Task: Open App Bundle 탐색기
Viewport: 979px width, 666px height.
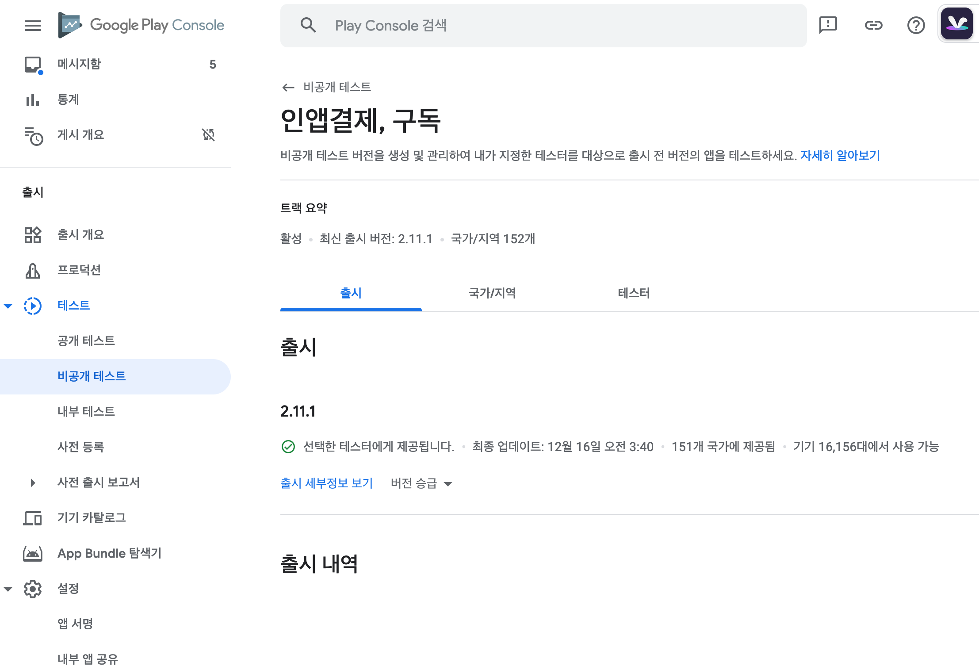Action: [x=109, y=553]
